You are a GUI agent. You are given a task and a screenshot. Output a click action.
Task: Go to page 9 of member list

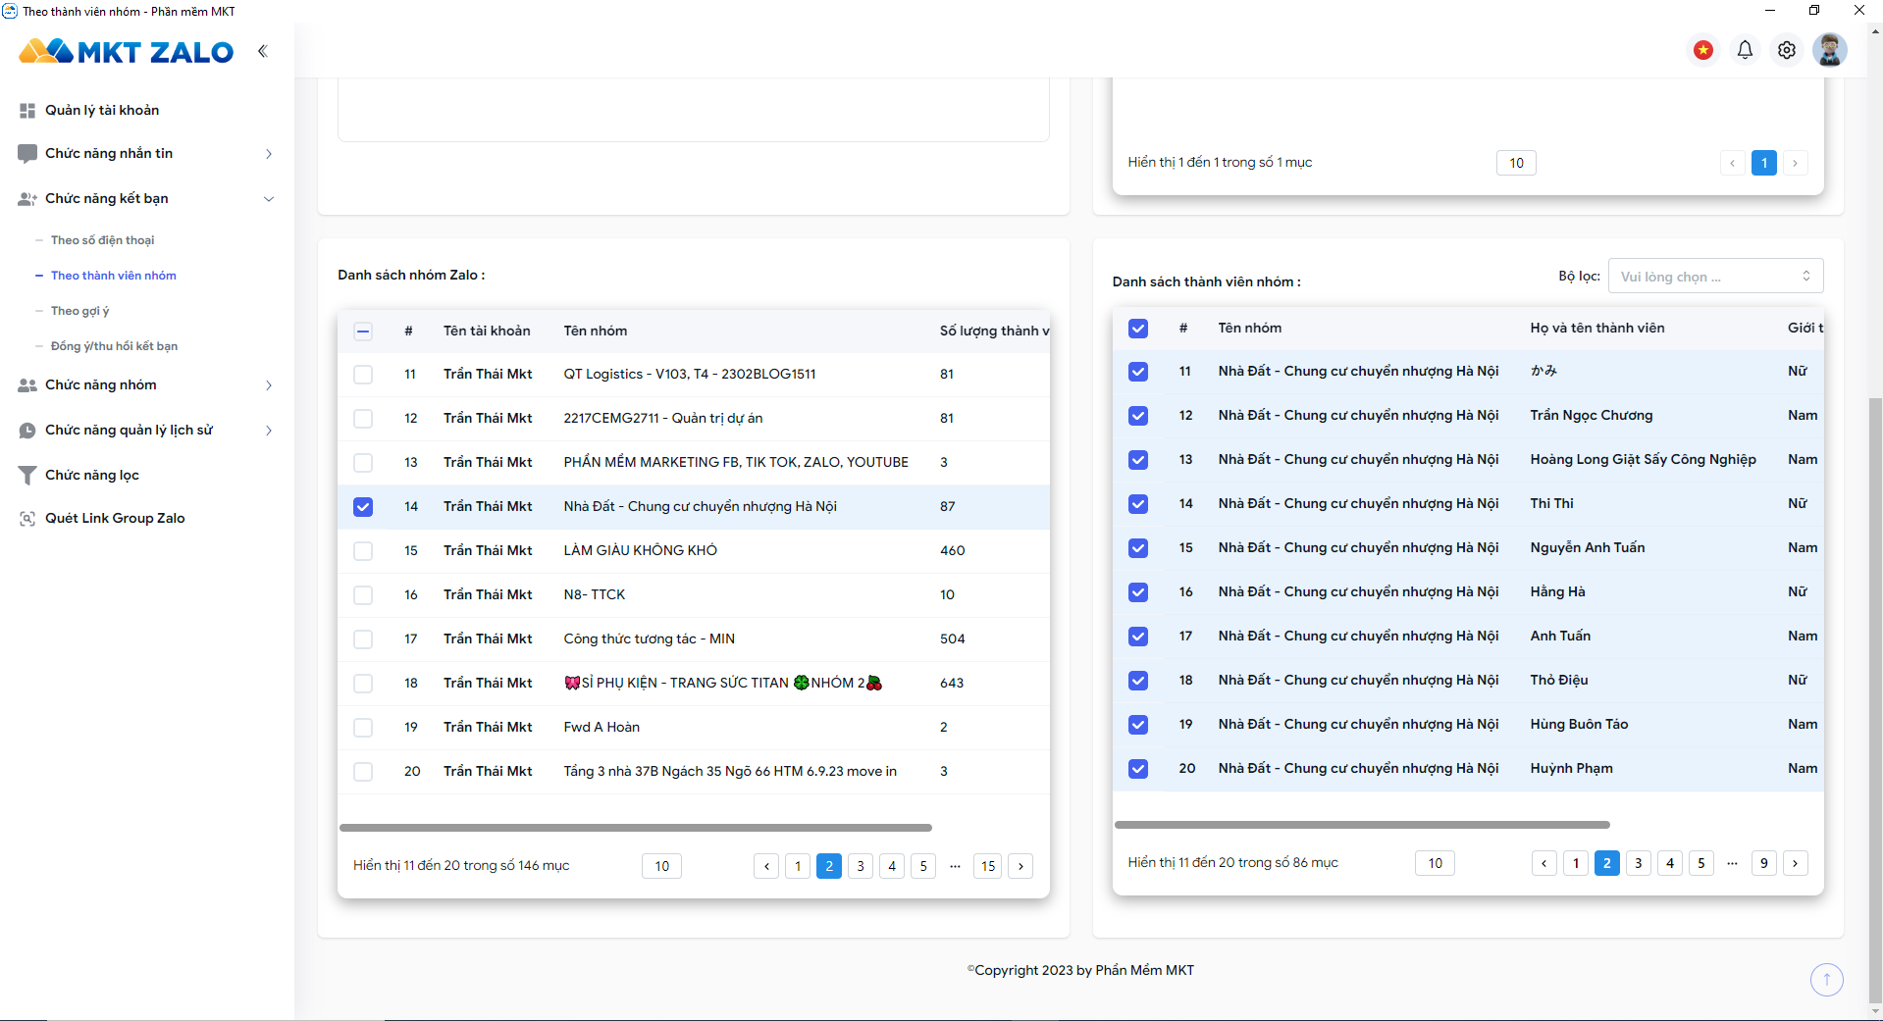(1763, 863)
